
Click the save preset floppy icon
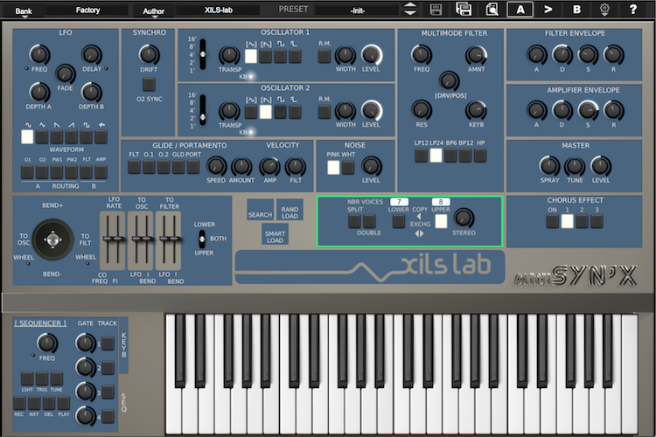pos(436,10)
